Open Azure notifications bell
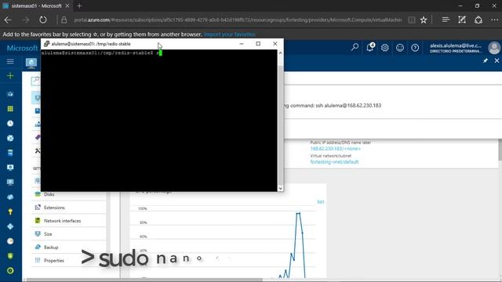 pyautogui.click(x=369, y=47)
